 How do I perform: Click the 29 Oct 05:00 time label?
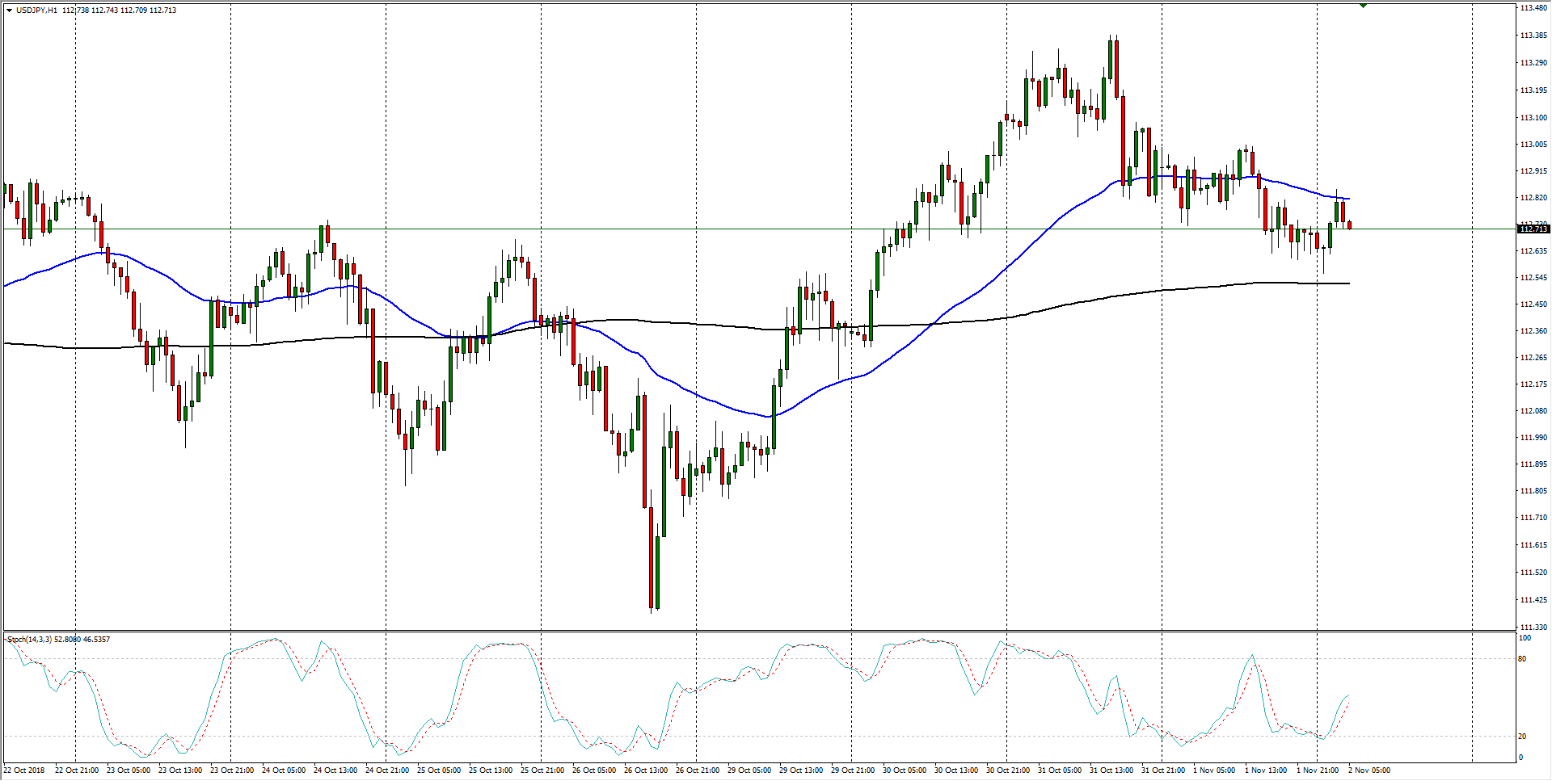(749, 770)
